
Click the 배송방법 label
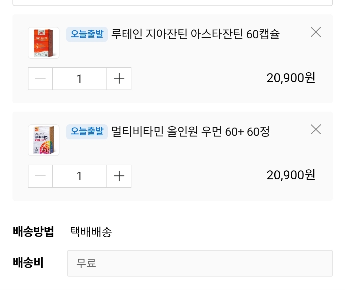click(x=33, y=231)
